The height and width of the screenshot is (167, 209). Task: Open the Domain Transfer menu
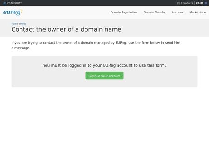point(155,12)
